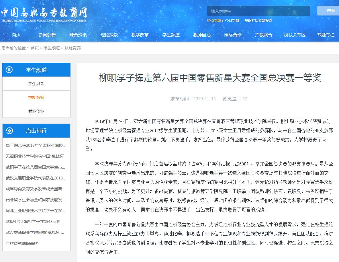Open the ranking article 南非留学生参加金砖国家技能
The image size is (339, 262).
36,200
